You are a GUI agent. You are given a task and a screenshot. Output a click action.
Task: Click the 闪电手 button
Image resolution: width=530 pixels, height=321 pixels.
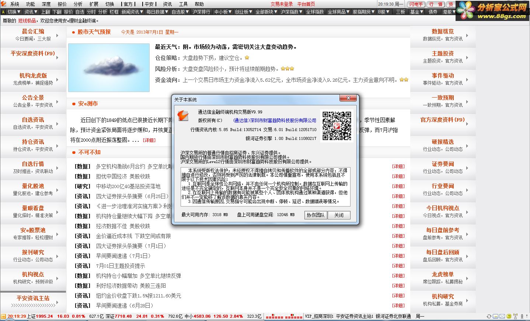(x=416, y=4)
